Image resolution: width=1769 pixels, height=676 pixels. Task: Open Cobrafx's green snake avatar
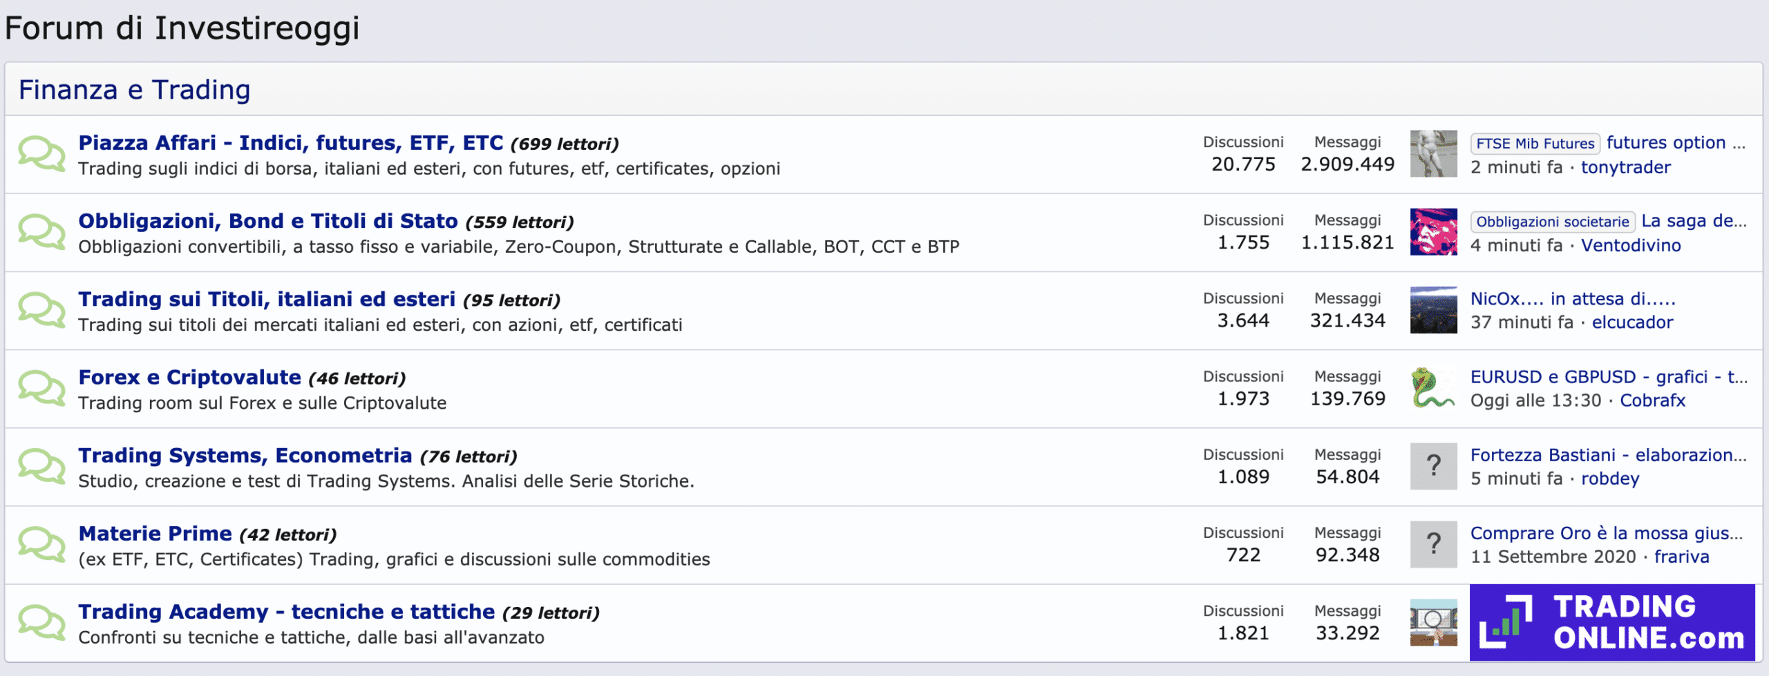tap(1433, 388)
